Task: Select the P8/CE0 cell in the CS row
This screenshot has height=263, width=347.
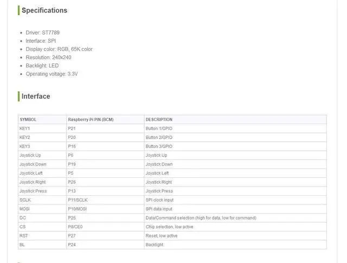Action: click(x=105, y=227)
